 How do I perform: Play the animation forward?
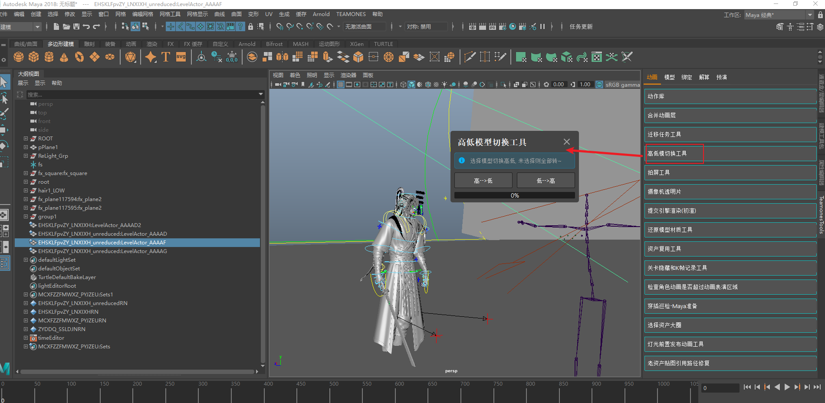787,387
